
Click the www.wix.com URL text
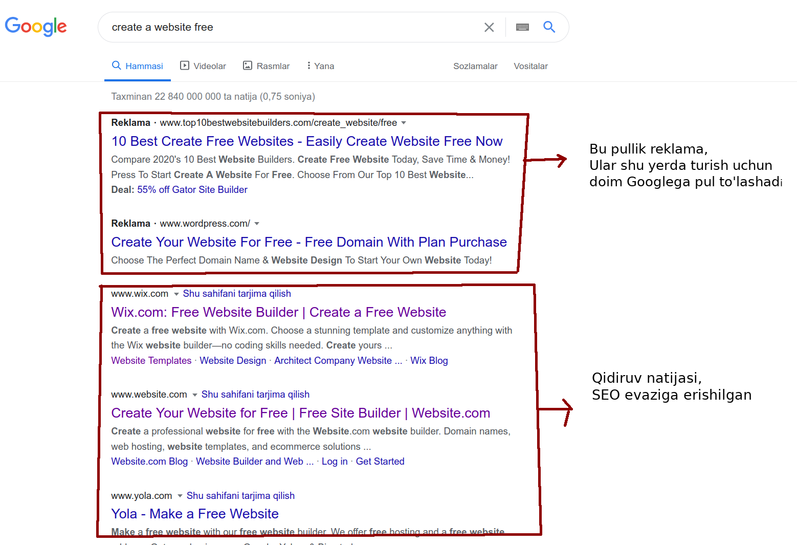coord(140,294)
